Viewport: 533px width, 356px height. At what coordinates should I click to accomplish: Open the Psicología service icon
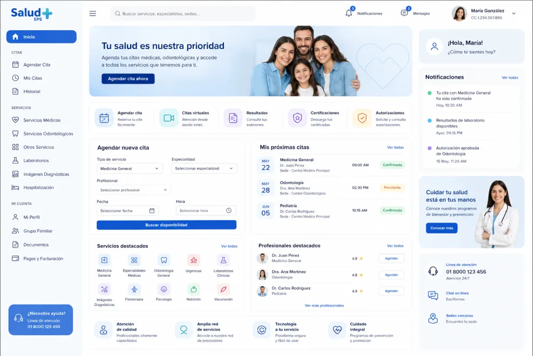164,289
